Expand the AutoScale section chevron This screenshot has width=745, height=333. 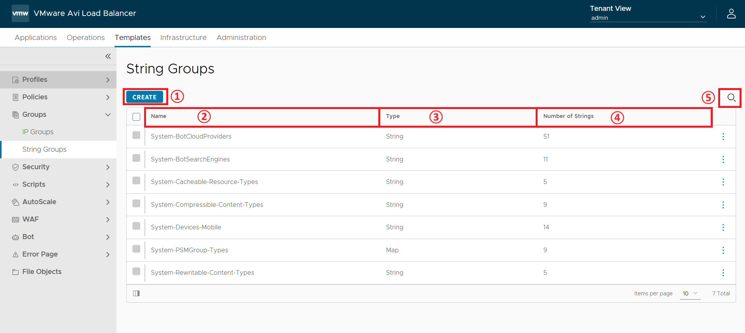pyautogui.click(x=108, y=202)
